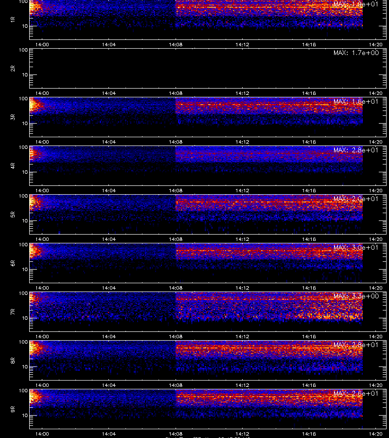Click the 14:16 time label below 2R

coord(309,93)
